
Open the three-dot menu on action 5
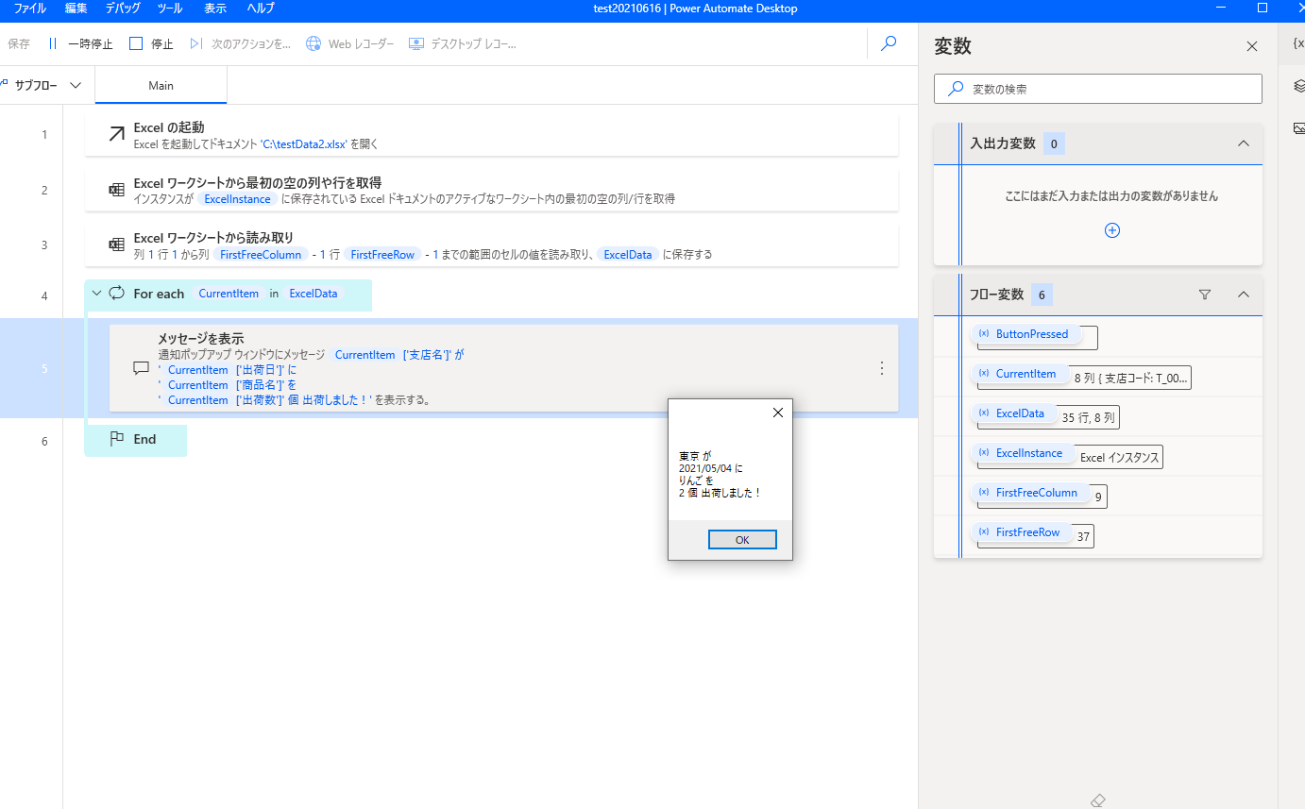882,368
